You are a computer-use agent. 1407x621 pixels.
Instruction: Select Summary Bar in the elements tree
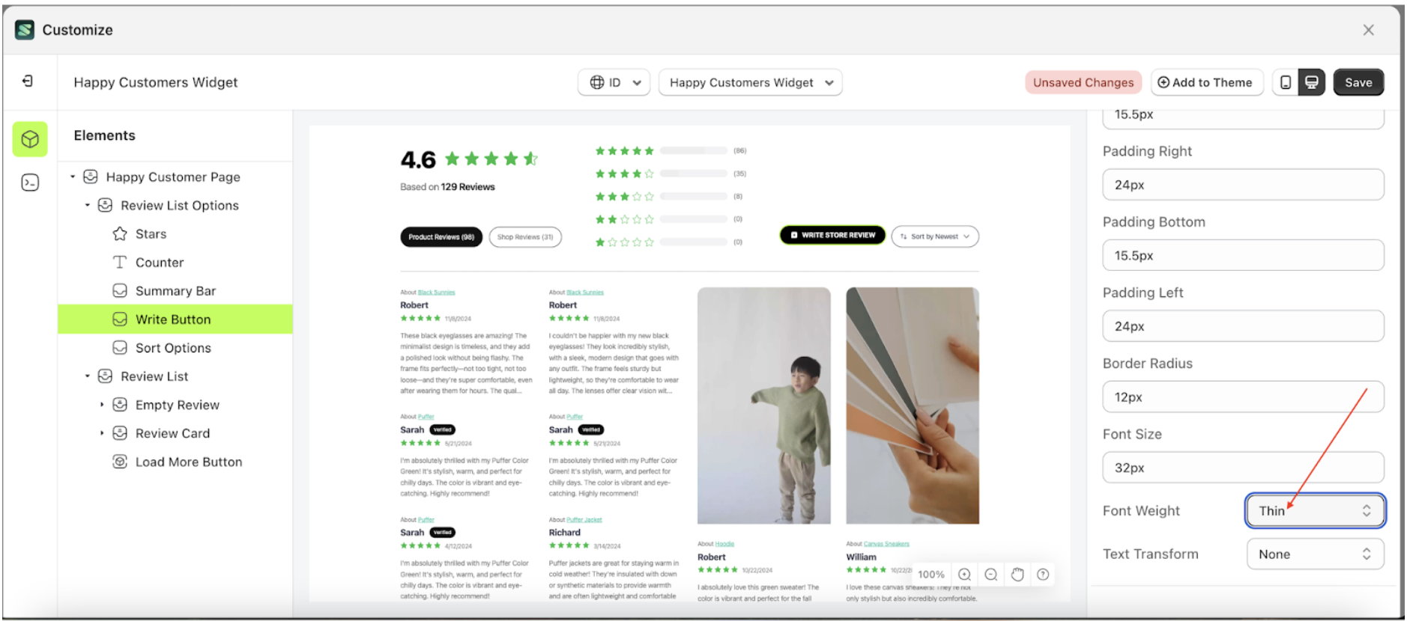click(175, 291)
